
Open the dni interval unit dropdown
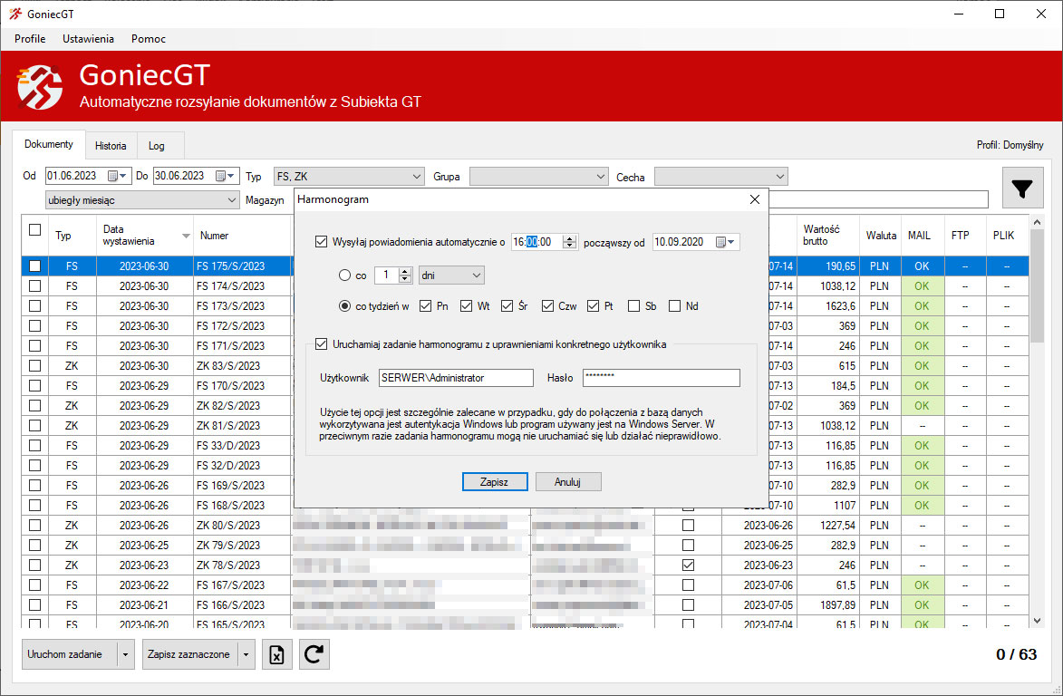pyautogui.click(x=451, y=275)
